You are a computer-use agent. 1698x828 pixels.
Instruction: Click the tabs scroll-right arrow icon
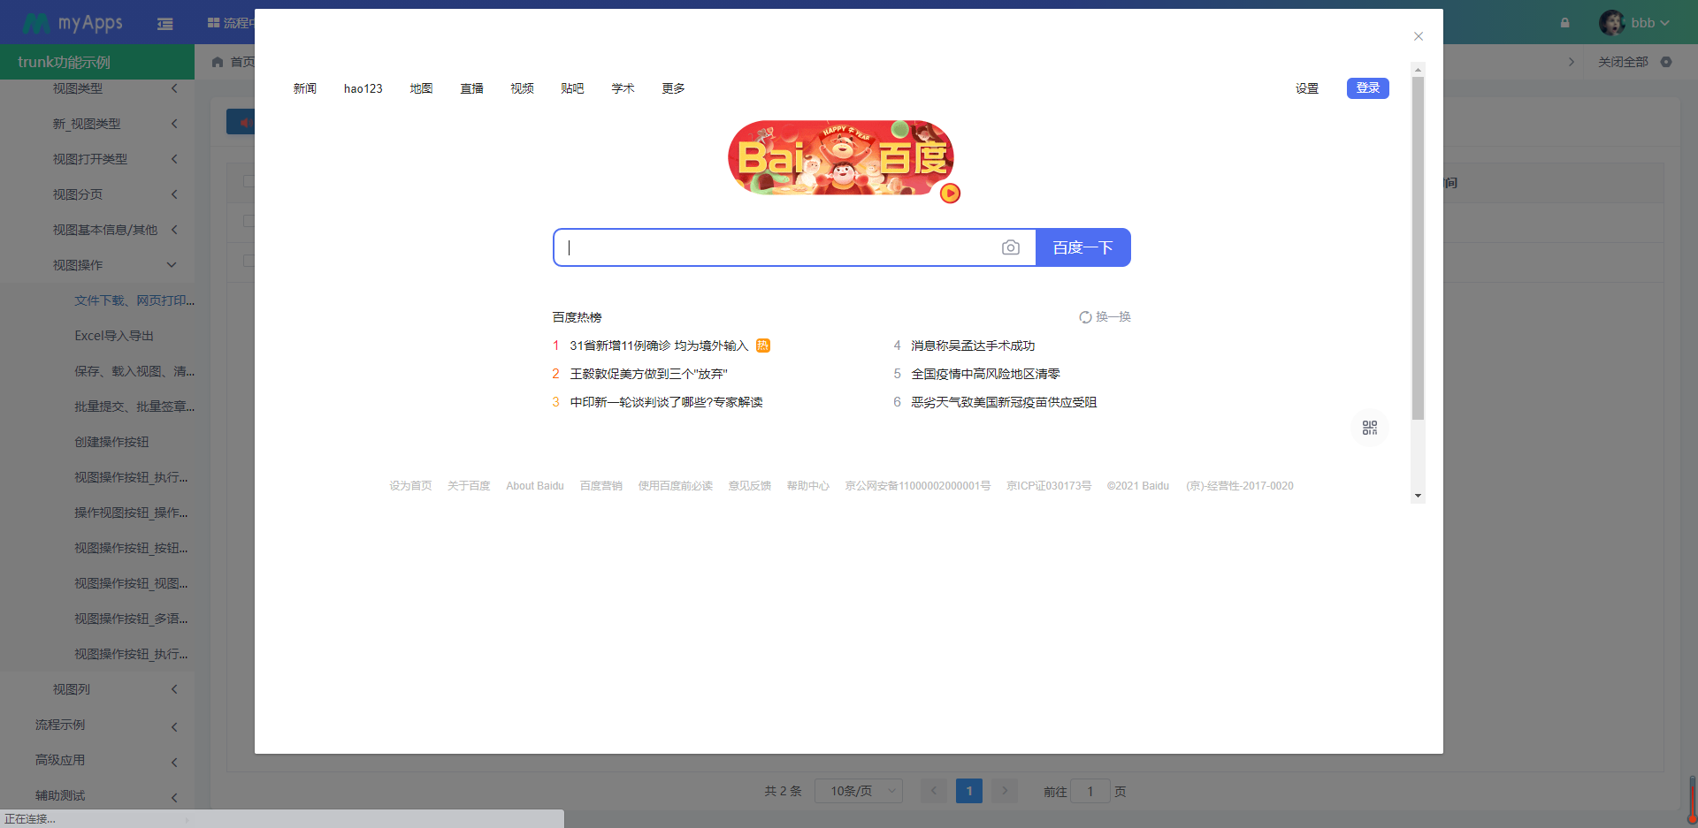click(1572, 62)
